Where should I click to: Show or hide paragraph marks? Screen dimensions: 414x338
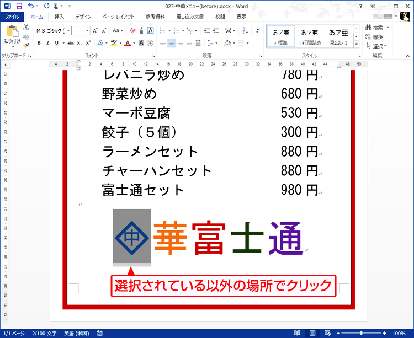tap(257, 30)
